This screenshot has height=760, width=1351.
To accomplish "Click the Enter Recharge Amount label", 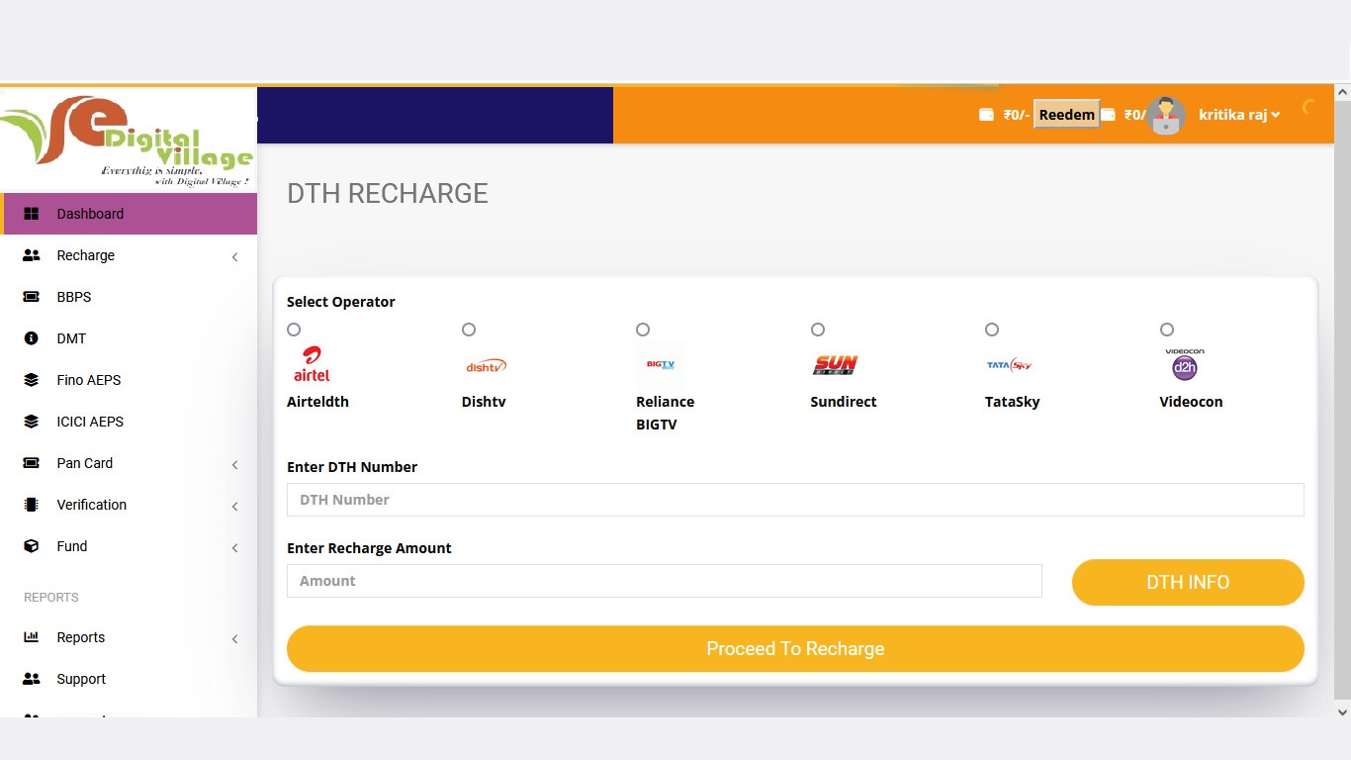I will [369, 548].
